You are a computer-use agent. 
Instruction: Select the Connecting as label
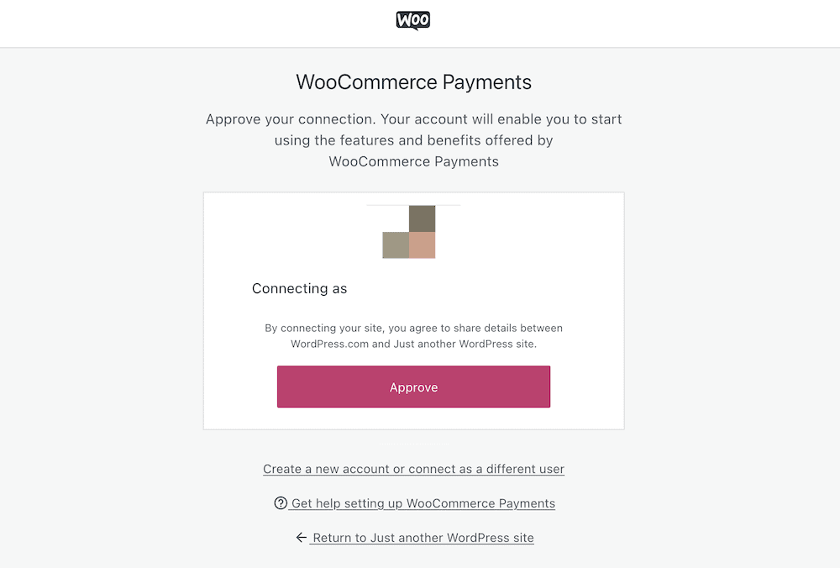pos(299,288)
